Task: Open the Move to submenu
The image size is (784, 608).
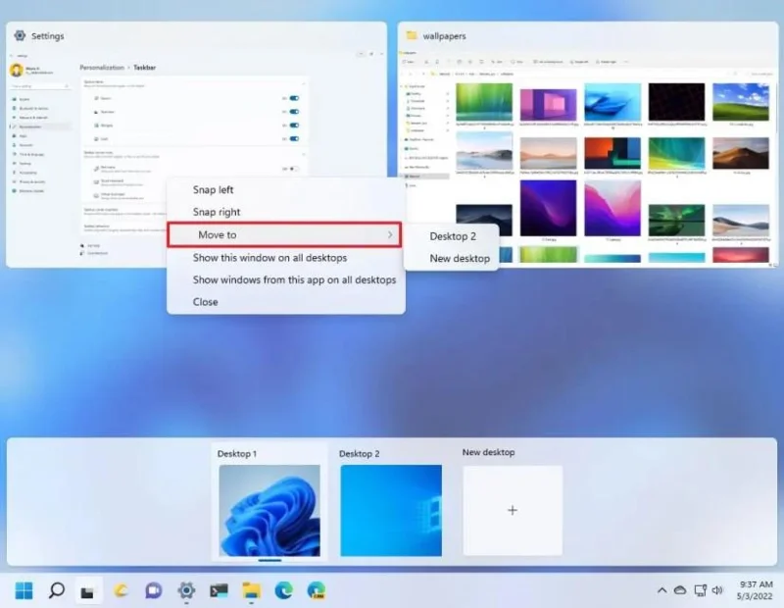Action: (284, 234)
